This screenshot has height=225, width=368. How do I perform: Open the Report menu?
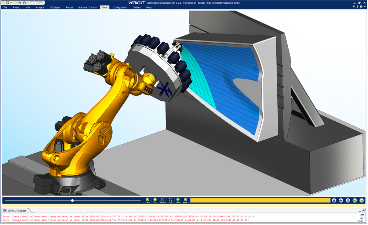click(69, 7)
